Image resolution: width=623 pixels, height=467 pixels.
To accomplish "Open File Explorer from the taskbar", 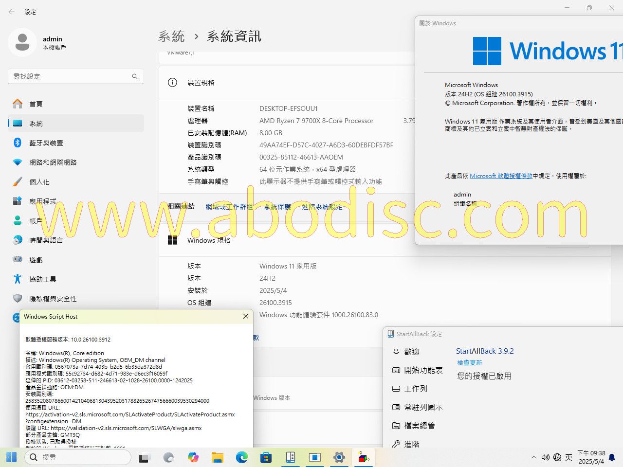I will [218, 457].
